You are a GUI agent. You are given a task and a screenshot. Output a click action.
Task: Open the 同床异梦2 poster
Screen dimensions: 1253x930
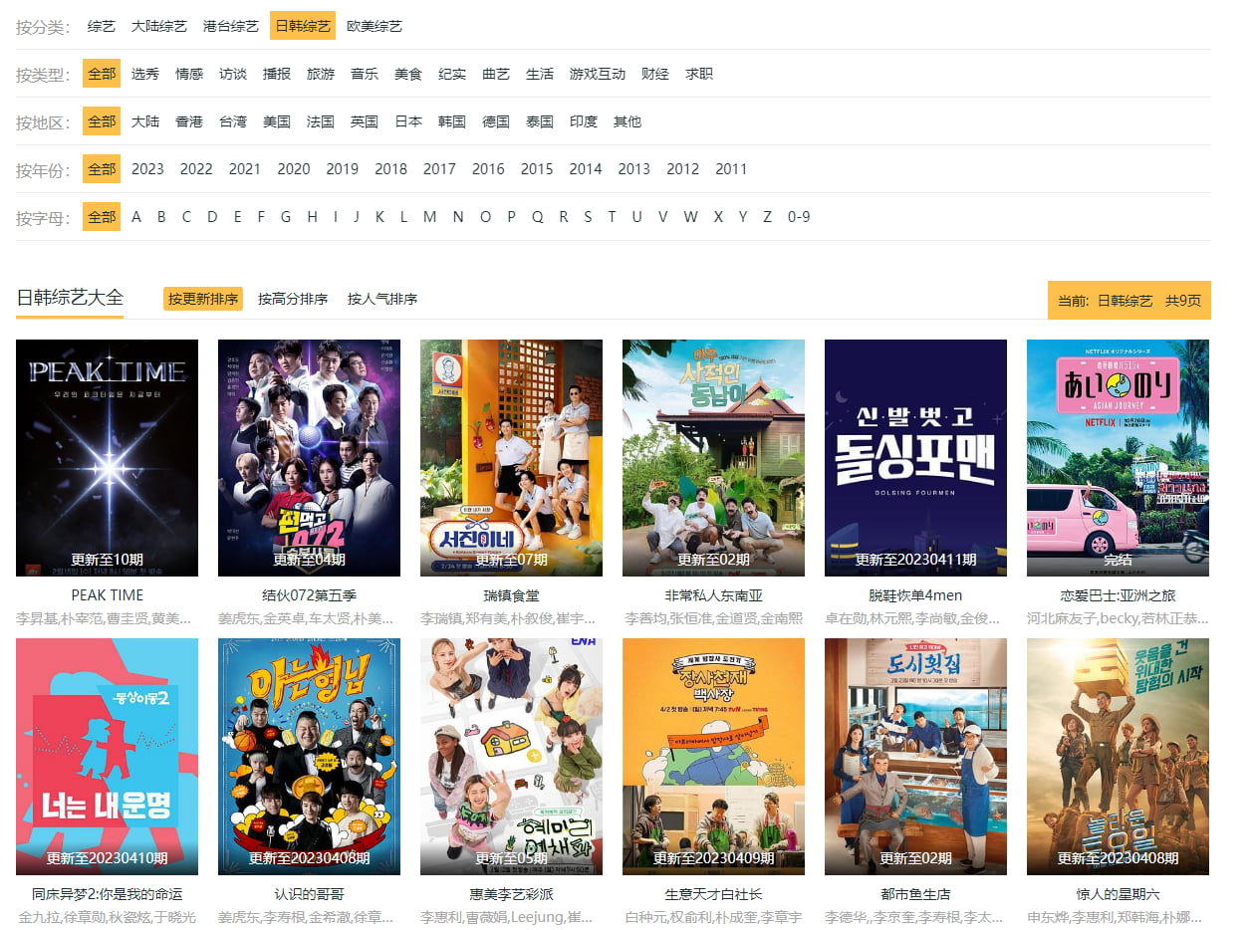pyautogui.click(x=107, y=757)
